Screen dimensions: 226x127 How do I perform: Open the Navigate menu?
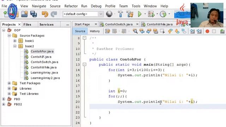(x=39, y=6)
